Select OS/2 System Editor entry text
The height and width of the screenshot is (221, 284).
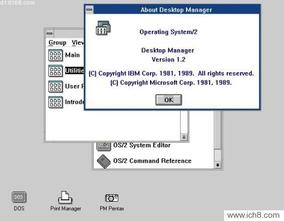(x=142, y=145)
